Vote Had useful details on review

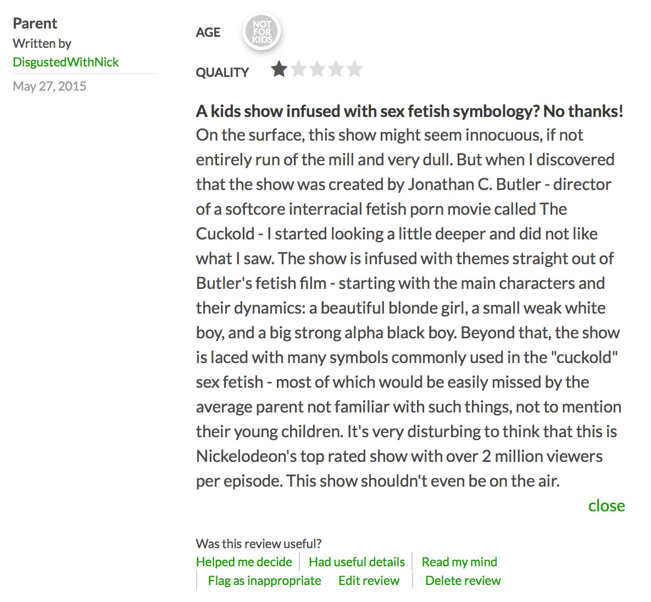pyautogui.click(x=357, y=562)
